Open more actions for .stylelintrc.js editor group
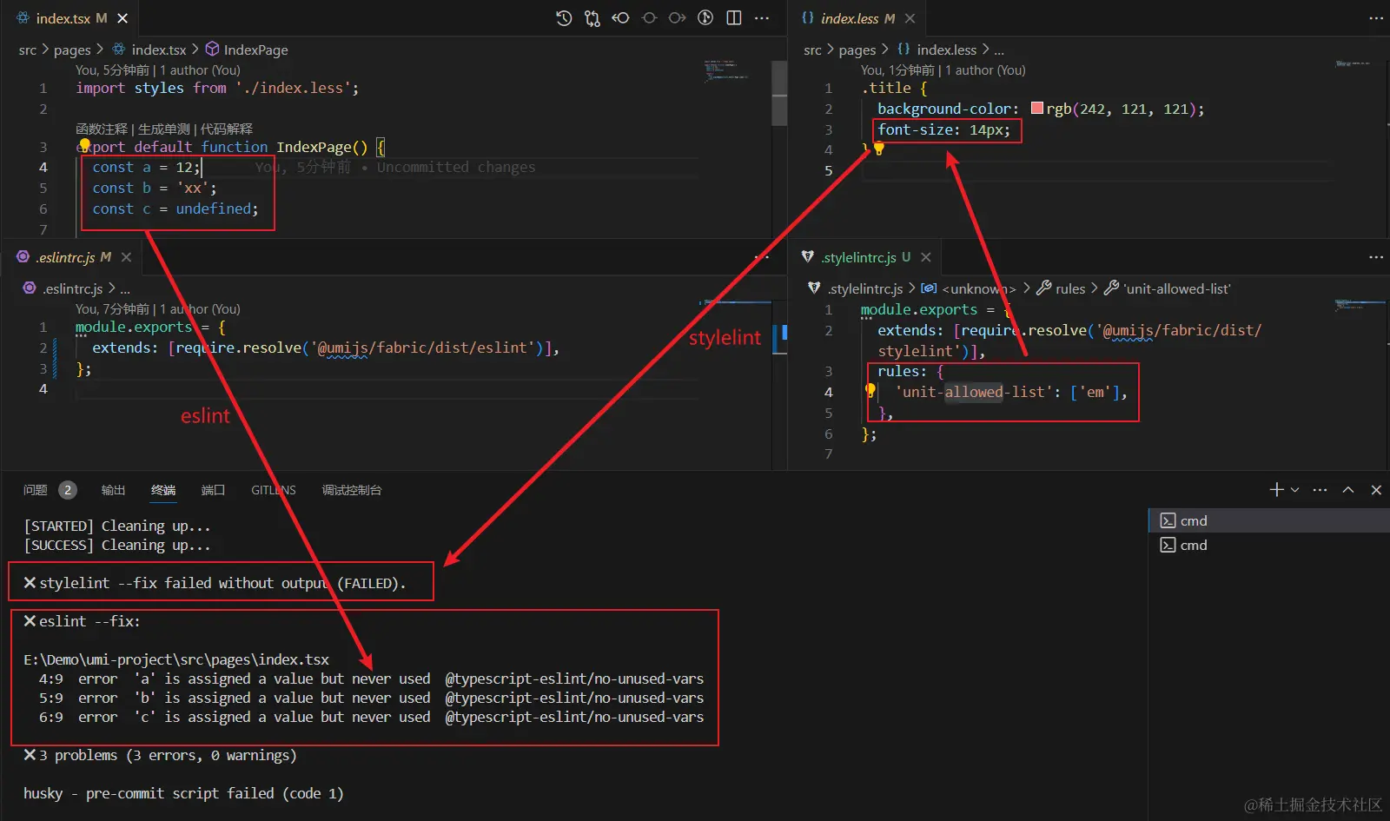 pyautogui.click(x=1376, y=257)
